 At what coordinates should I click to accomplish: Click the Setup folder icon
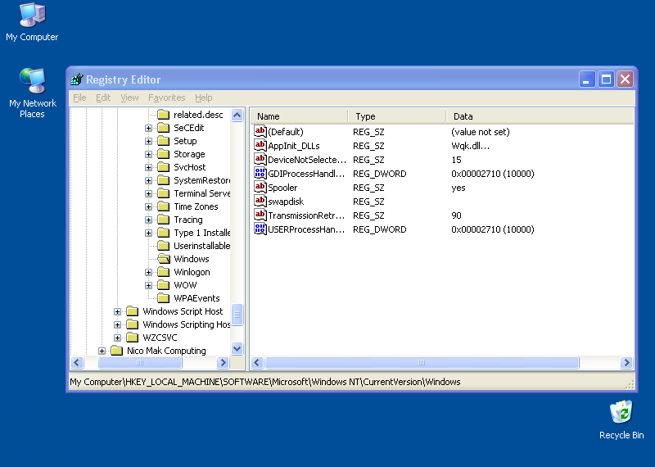pos(163,141)
